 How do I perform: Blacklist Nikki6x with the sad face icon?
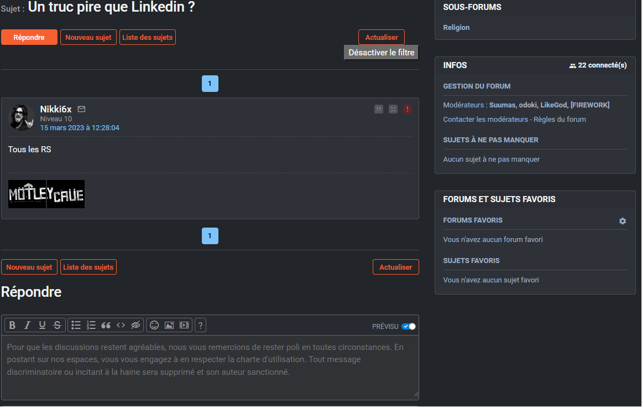click(393, 109)
